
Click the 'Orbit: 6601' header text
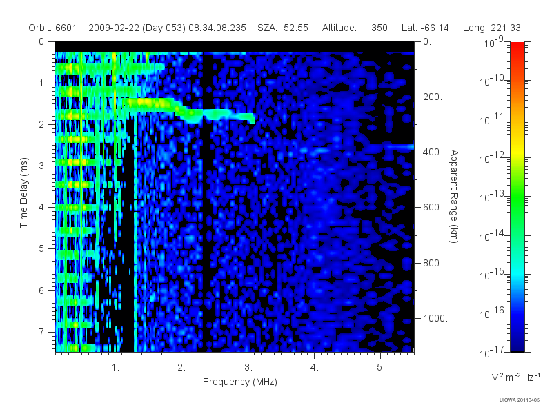(52, 28)
